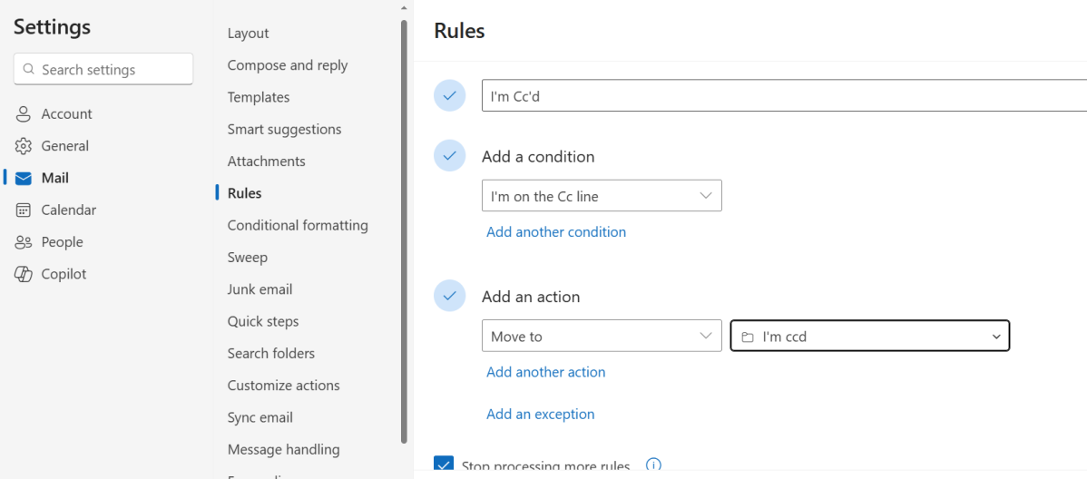Screen dimensions: 1087x479
Task: Click the Copilot icon in sidebar
Action: click(24, 274)
